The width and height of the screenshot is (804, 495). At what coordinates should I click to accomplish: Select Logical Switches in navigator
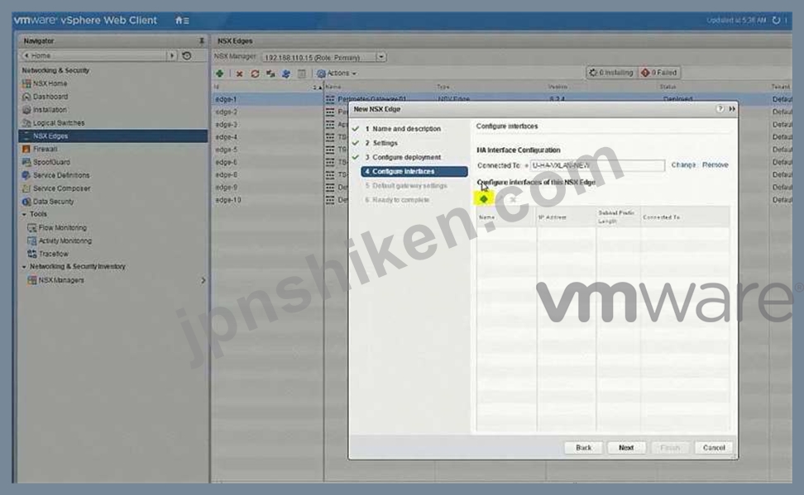(x=53, y=123)
